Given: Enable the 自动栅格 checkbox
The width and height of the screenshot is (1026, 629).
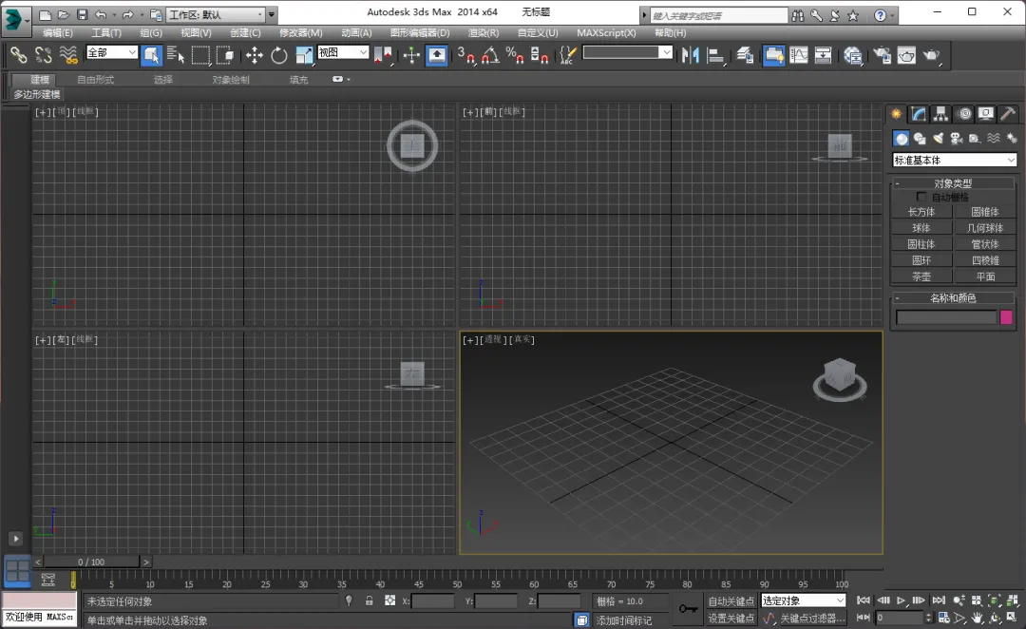Looking at the screenshot, I should 921,197.
